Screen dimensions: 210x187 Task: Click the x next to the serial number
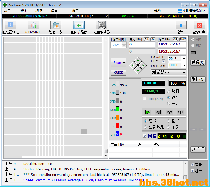click(x=106, y=16)
